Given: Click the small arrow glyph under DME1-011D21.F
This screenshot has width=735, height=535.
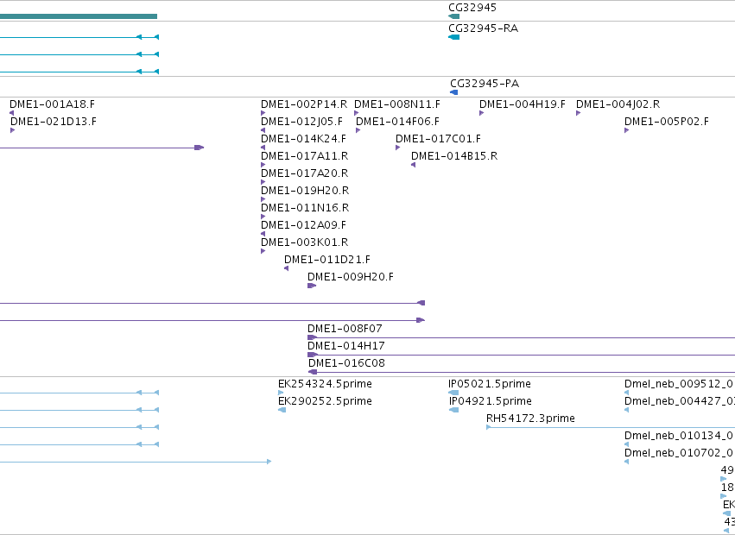Looking at the screenshot, I should [287, 268].
